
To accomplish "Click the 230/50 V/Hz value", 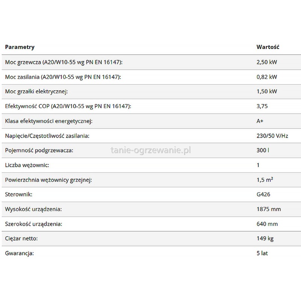I will click(272, 135).
